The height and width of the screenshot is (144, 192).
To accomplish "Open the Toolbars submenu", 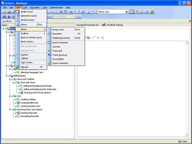I will (31, 33).
